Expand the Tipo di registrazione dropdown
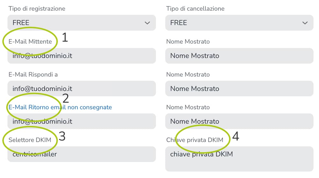This screenshot has width=319, height=178. (81, 23)
